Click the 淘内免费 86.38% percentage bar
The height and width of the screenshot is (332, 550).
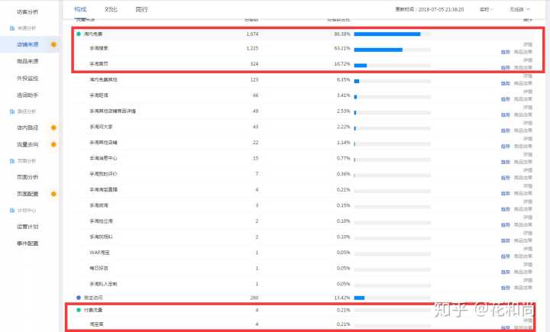point(388,34)
